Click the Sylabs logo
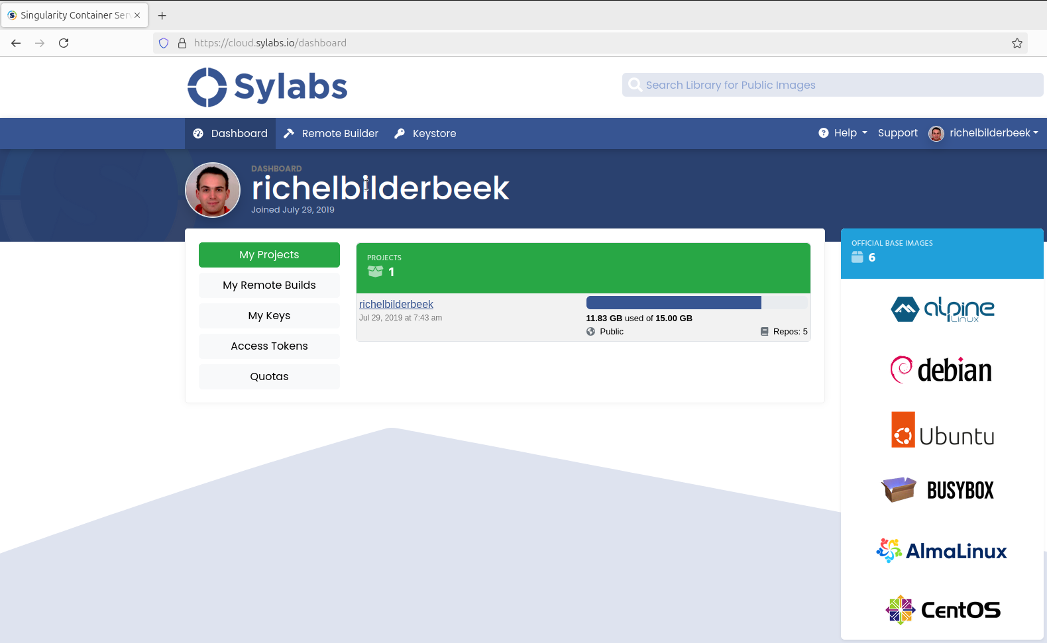 click(267, 87)
